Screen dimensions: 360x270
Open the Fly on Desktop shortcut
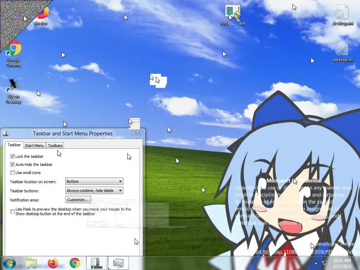[14, 91]
